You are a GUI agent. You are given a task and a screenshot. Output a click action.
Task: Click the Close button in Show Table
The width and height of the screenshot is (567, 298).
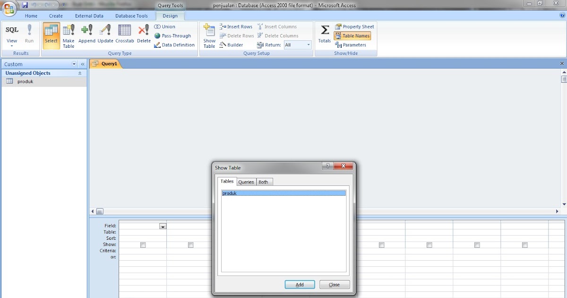(x=335, y=285)
